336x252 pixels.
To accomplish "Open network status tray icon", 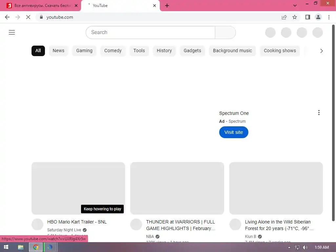I will click(x=297, y=247).
